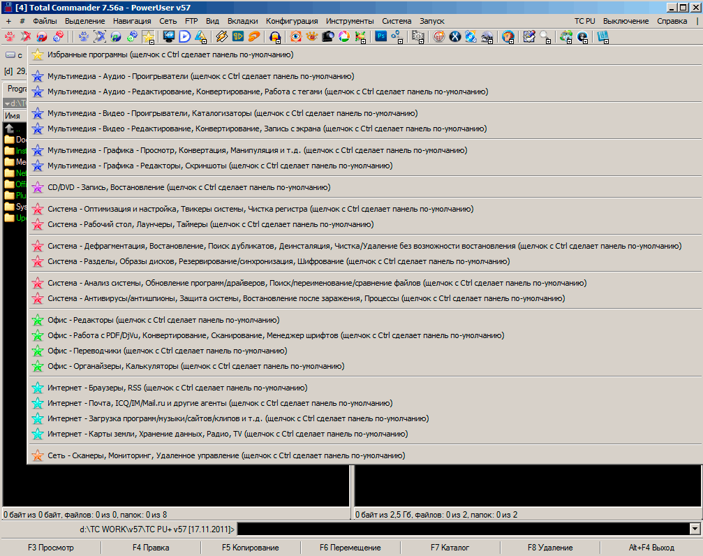703x556 pixels.
Task: Click into the command line input field
Action: tap(461, 529)
